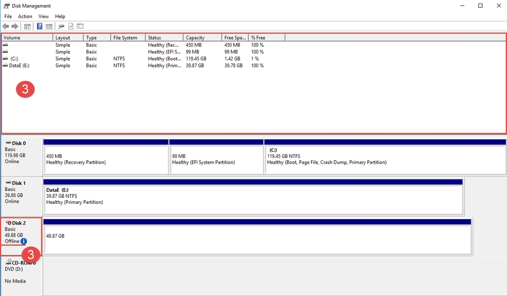507x296 pixels.
Task: Click the Status column header
Action: coord(164,38)
